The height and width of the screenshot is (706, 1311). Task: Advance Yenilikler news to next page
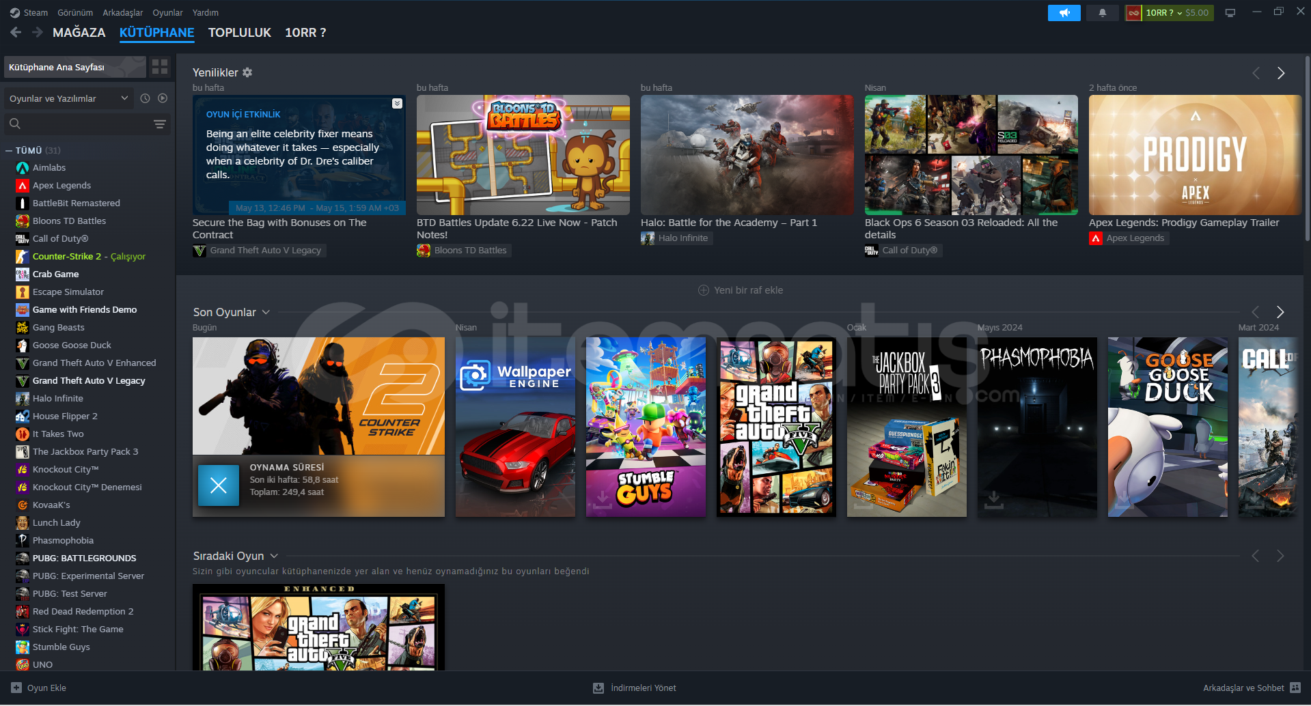(x=1281, y=73)
